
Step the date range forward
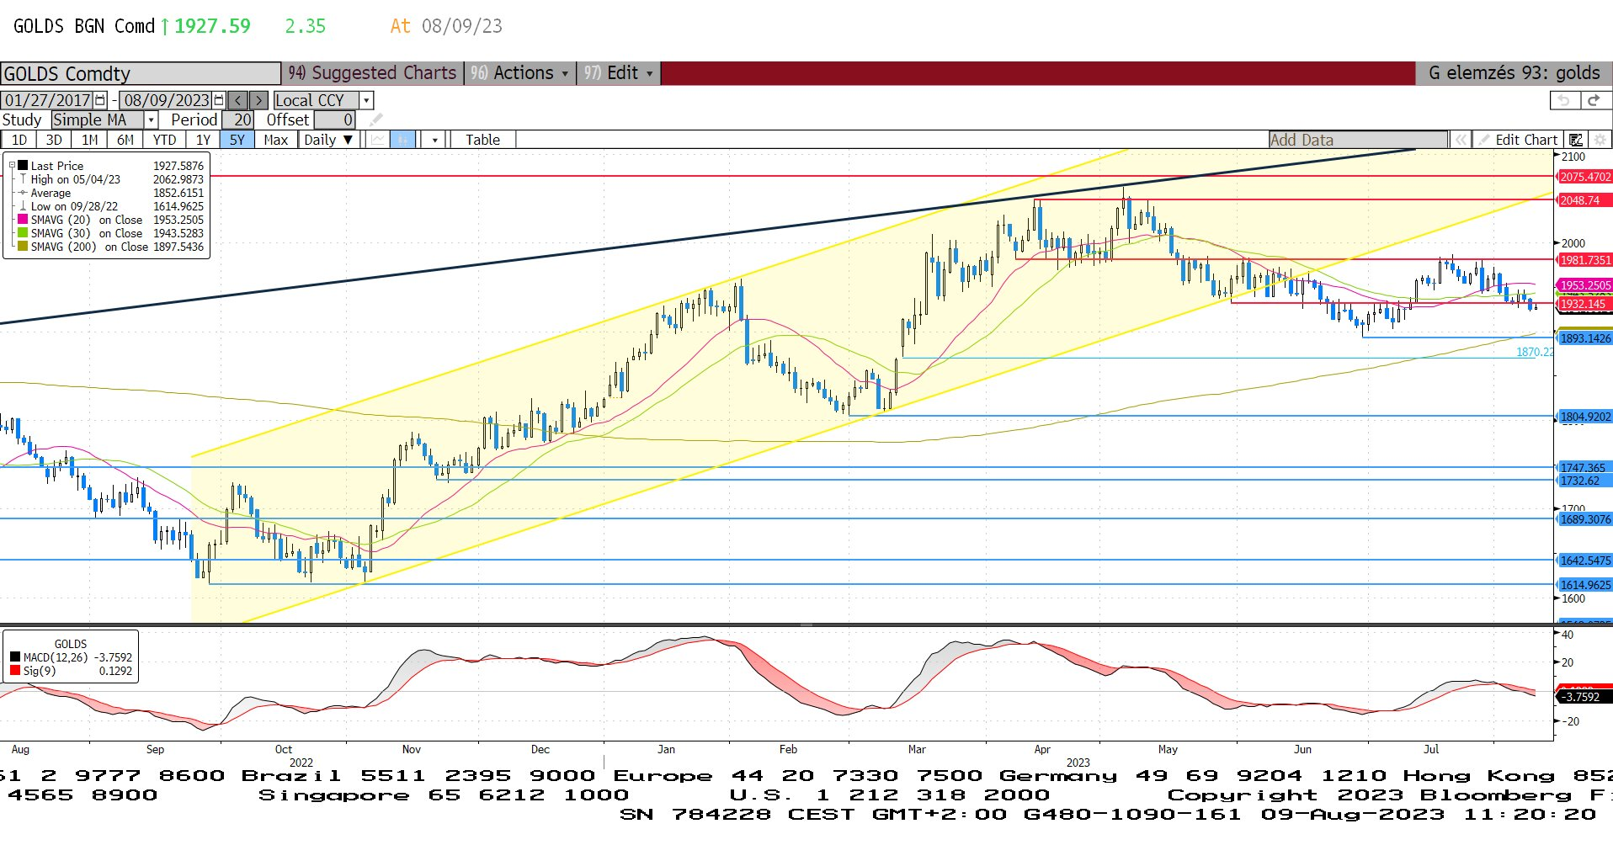click(x=259, y=100)
